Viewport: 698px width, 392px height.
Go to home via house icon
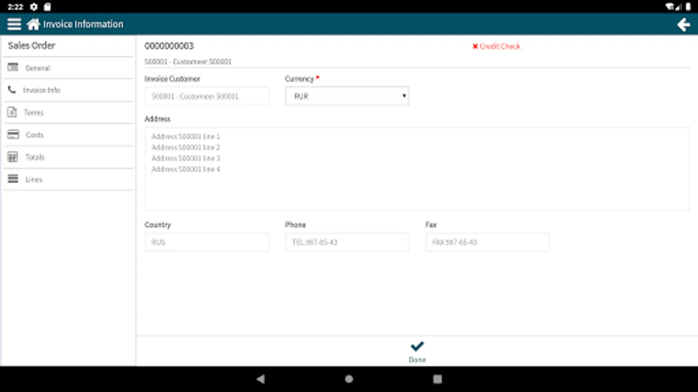(x=33, y=24)
